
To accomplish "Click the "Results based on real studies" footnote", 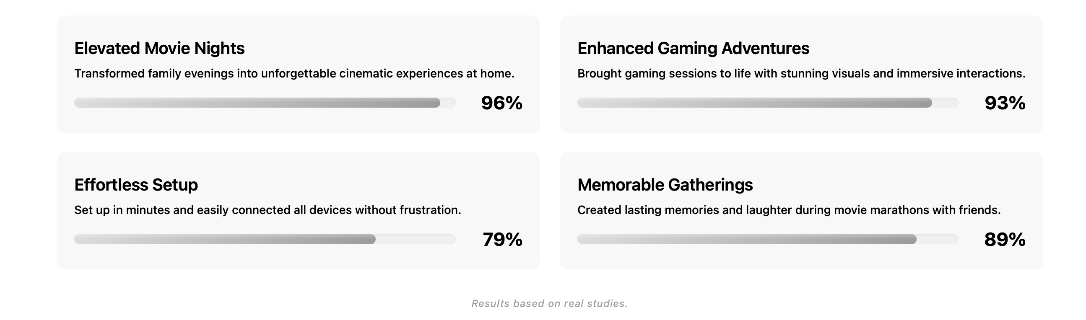I will pyautogui.click(x=549, y=304).
